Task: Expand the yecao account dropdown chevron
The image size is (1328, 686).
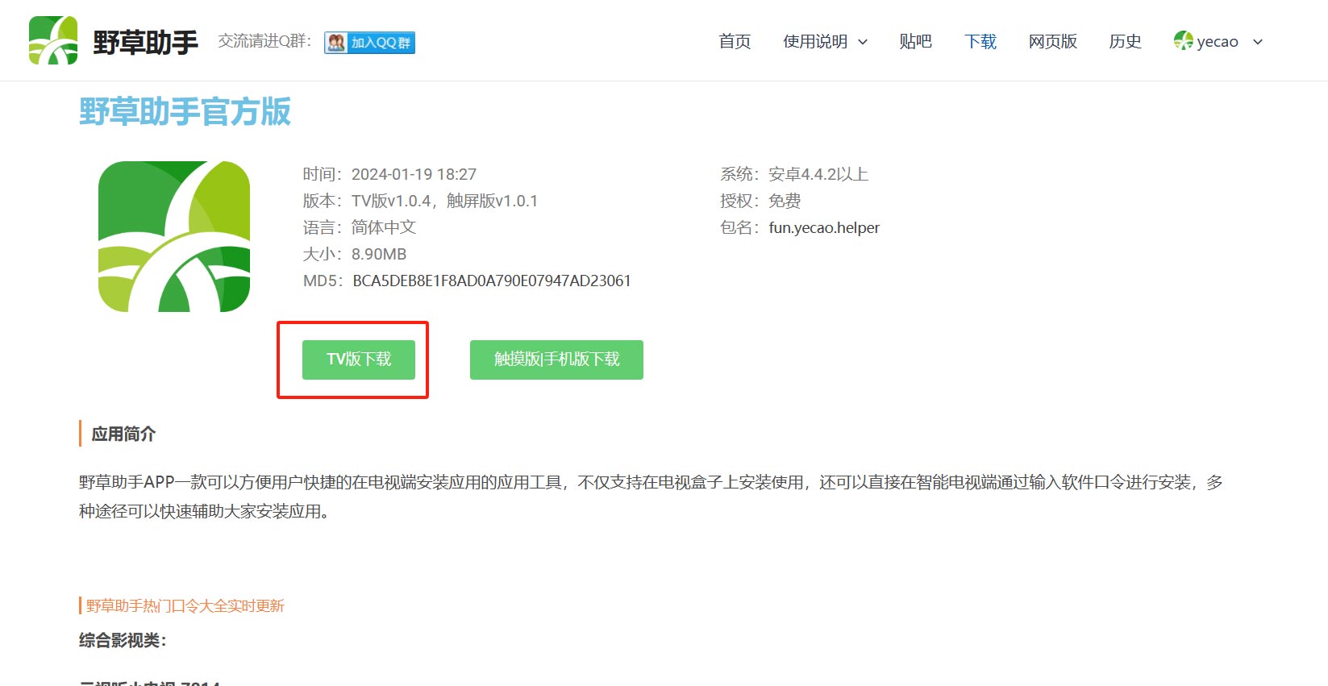Action: point(1258,42)
